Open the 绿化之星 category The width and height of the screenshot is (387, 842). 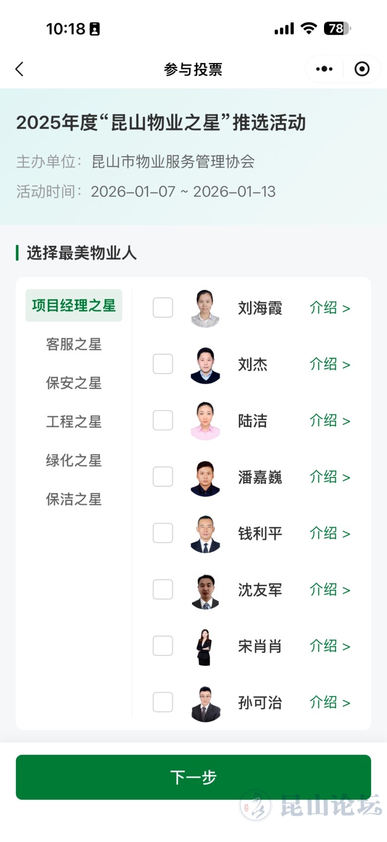74,461
